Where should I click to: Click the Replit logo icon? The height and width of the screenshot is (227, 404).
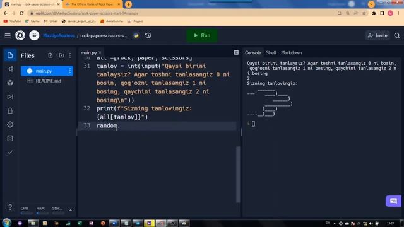(x=20, y=35)
